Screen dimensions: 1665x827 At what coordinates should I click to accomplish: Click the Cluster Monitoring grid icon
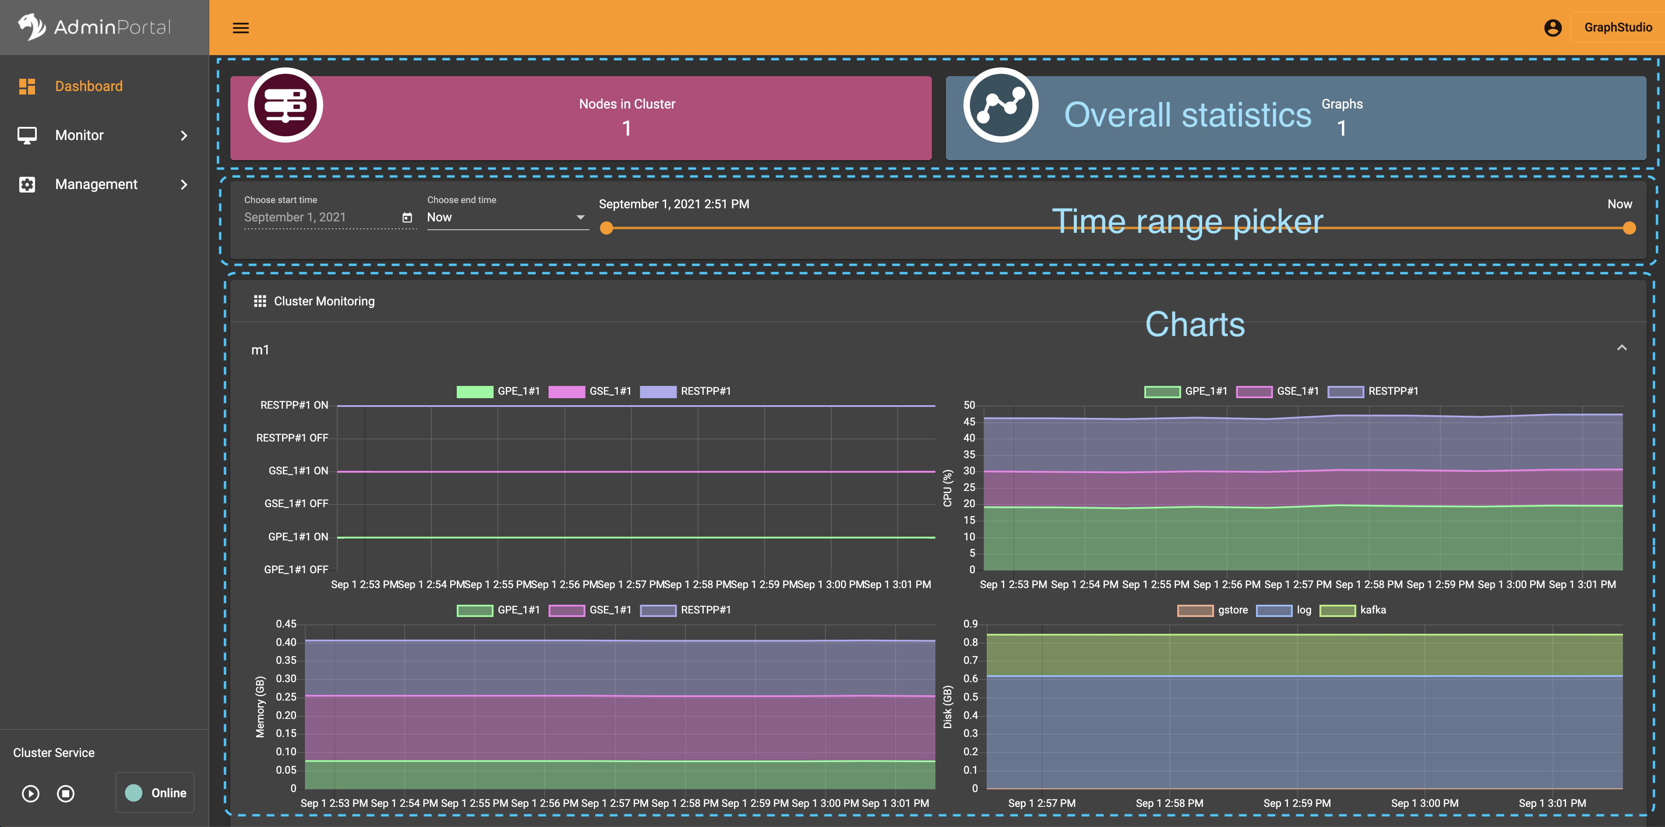[260, 301]
